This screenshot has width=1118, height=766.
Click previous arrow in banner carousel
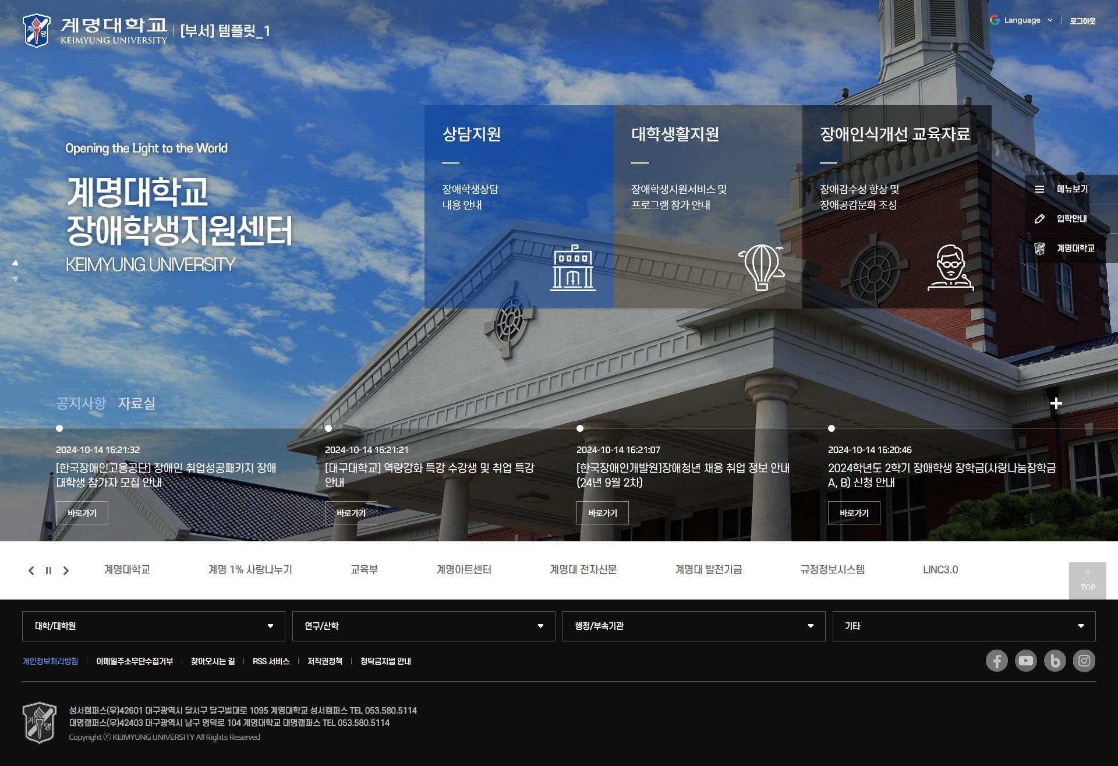point(31,571)
